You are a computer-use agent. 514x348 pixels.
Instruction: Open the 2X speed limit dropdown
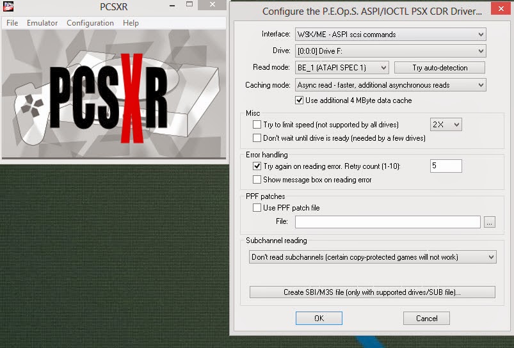click(446, 125)
